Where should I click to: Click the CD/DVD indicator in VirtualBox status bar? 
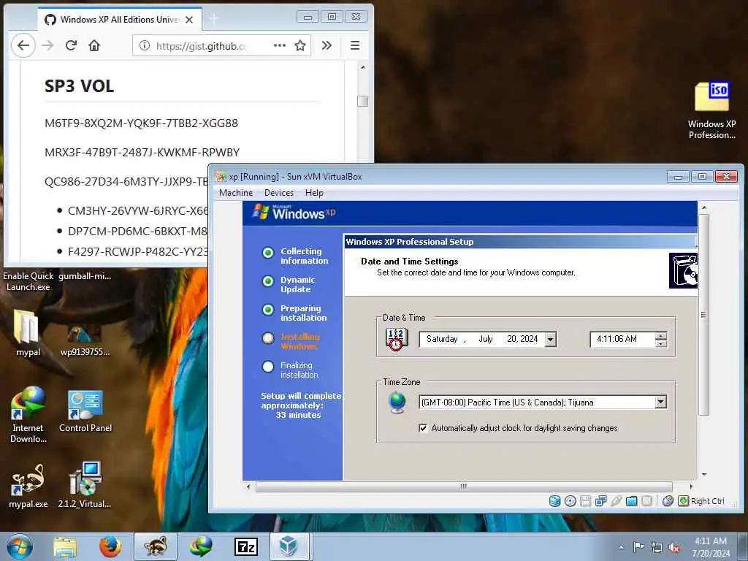click(x=570, y=501)
